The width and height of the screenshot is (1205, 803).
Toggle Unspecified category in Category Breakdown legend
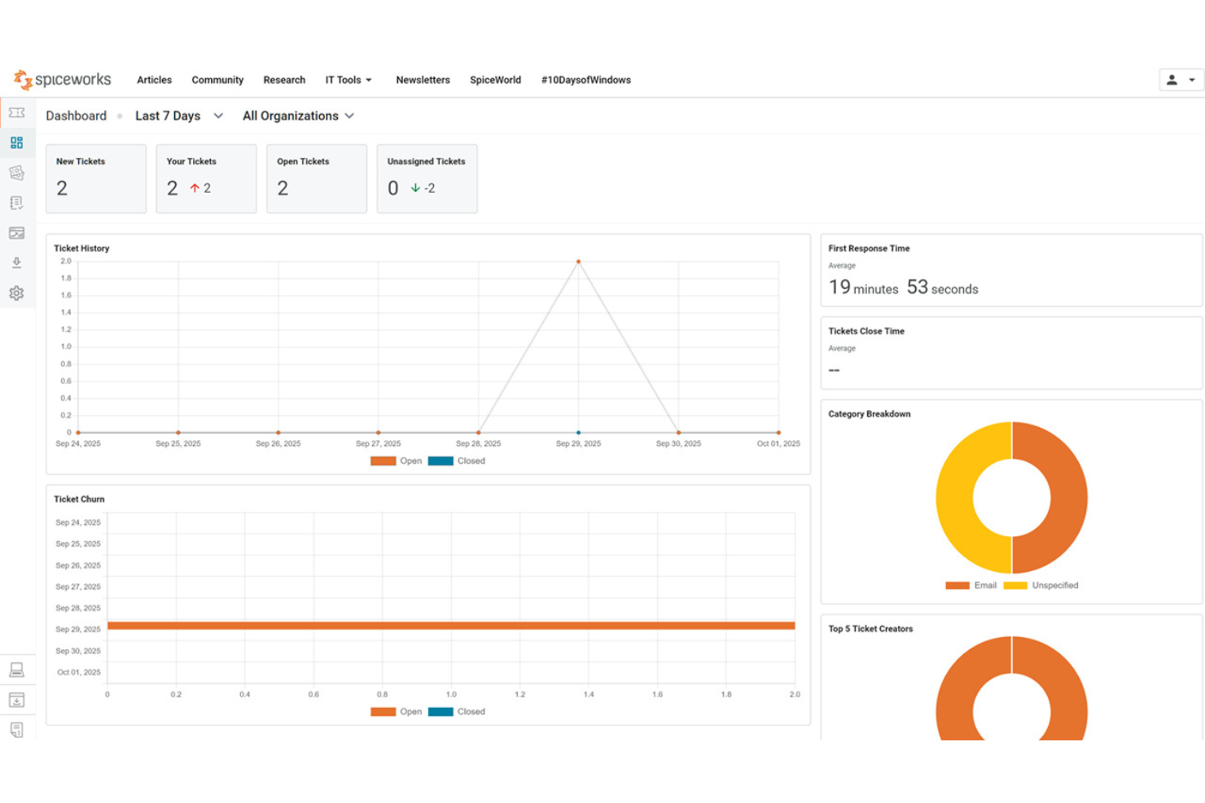point(1041,585)
